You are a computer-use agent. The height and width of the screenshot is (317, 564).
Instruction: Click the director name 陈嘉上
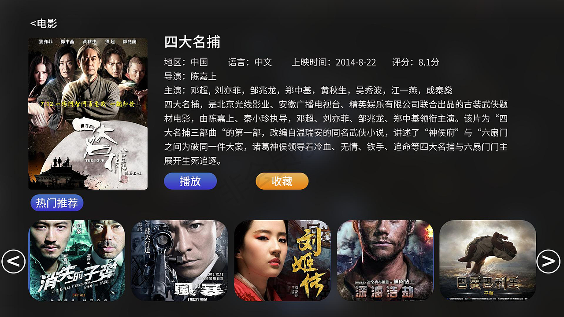tap(204, 76)
